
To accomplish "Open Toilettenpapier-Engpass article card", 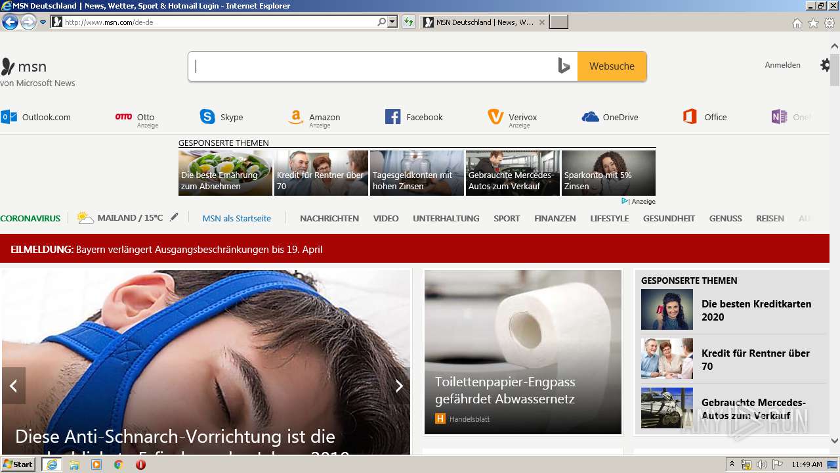I will [523, 352].
